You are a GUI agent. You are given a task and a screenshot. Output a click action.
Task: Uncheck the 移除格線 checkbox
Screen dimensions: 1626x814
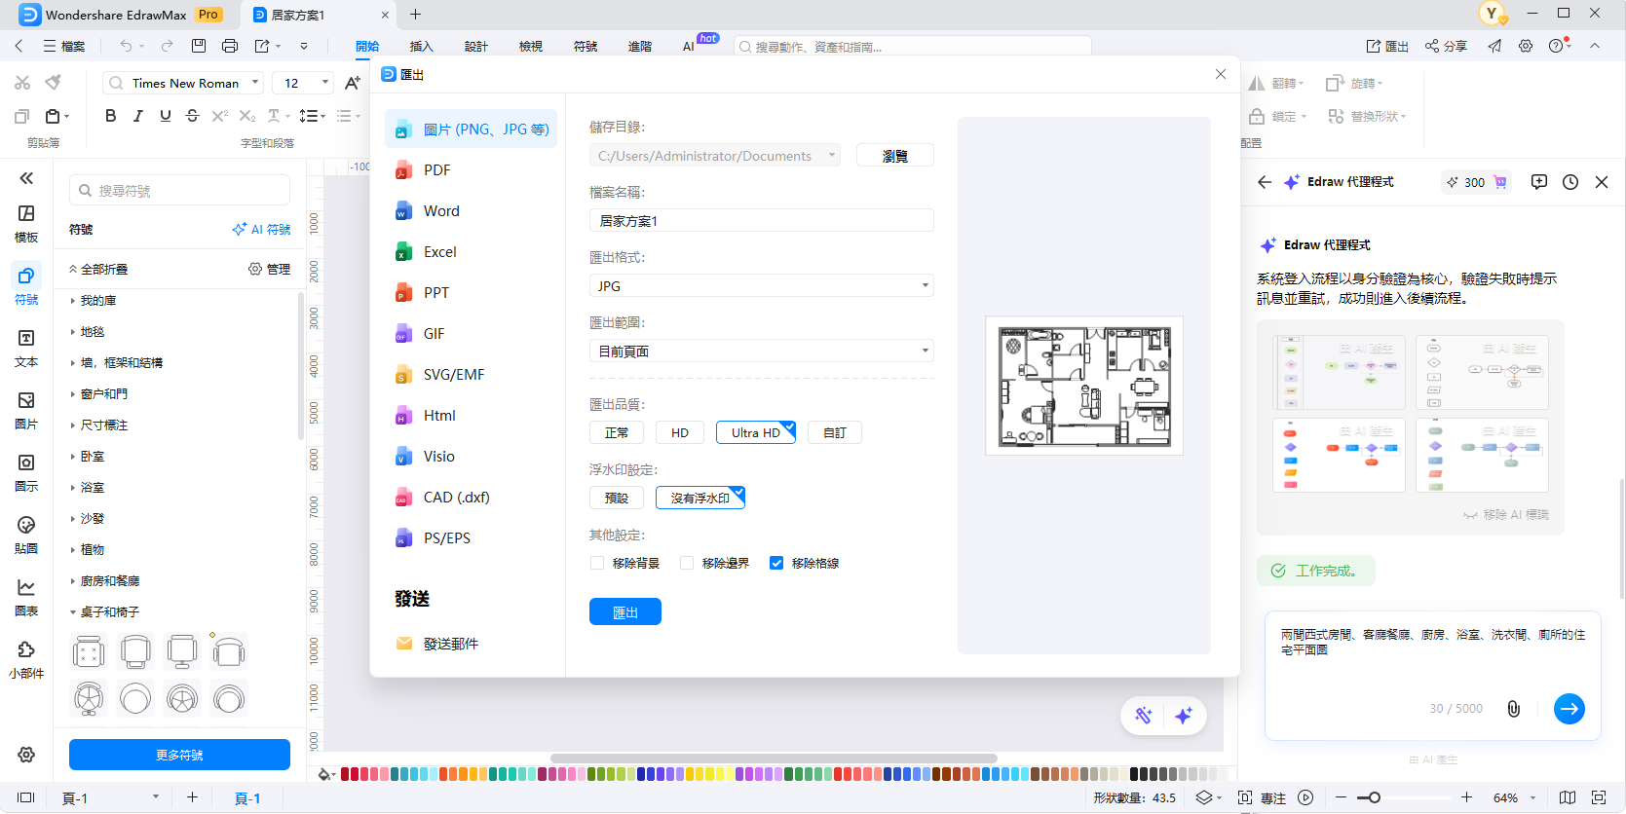(x=776, y=563)
